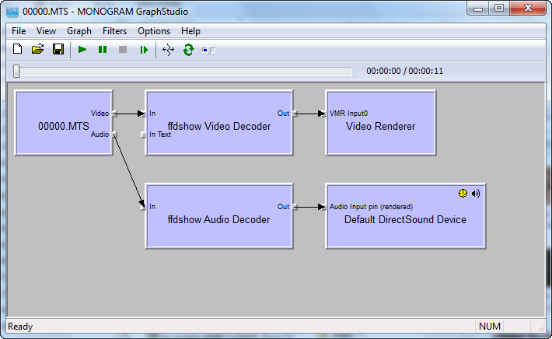Click the In Text pin of Video Decoder
Viewport: 552px width, 339px height.
[x=143, y=135]
